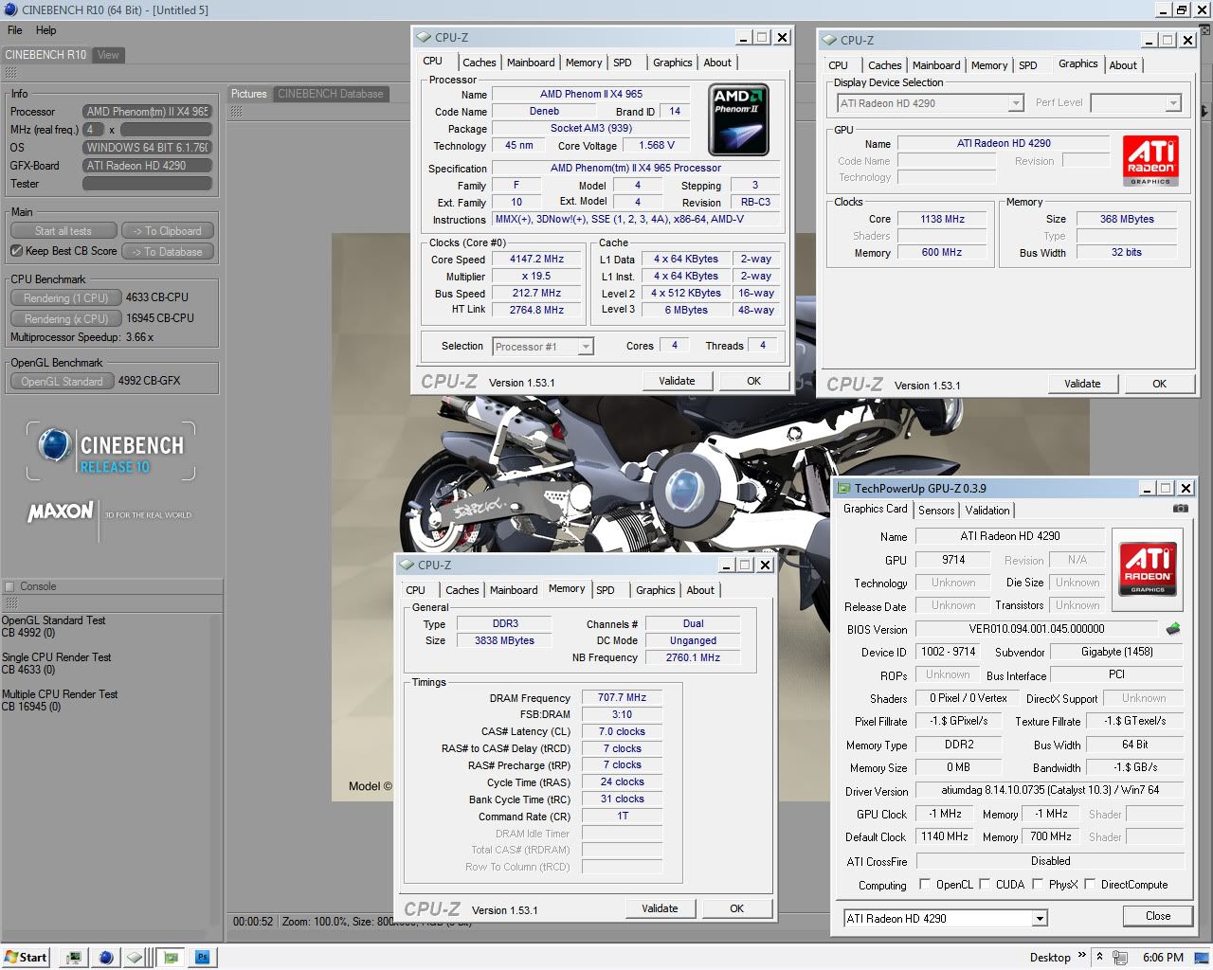Click the GPU-Z screenshot camera icon
This screenshot has height=970, width=1213.
tap(1180, 509)
